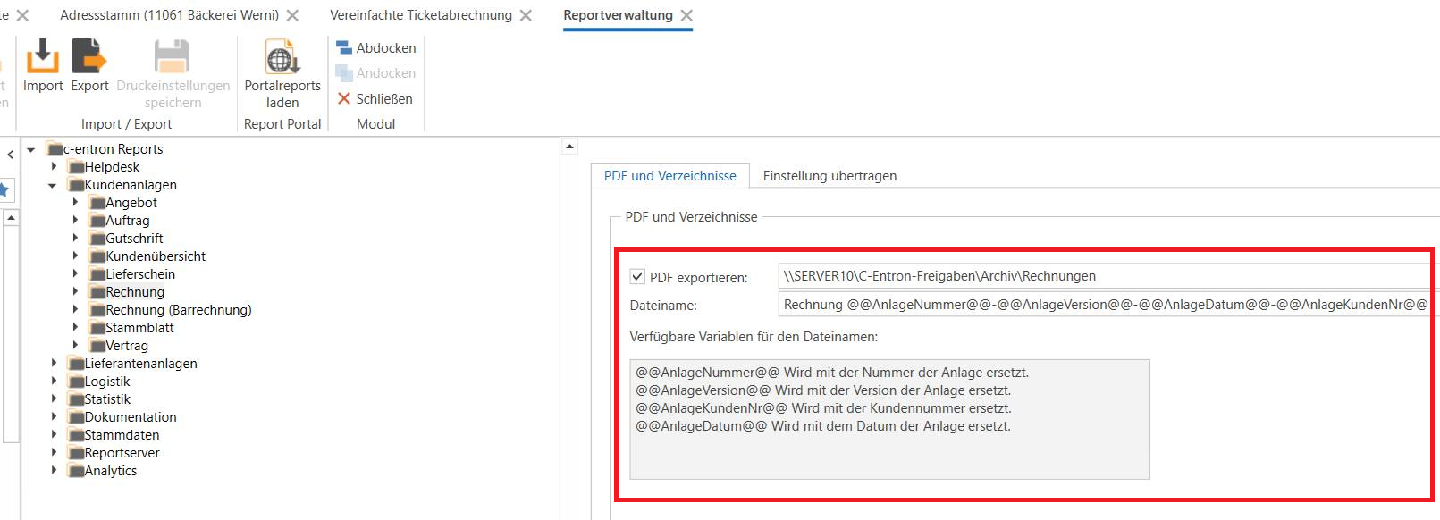Click the Import icon in the ribbon
Image resolution: width=1440 pixels, height=520 pixels.
click(x=42, y=57)
